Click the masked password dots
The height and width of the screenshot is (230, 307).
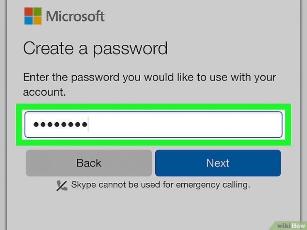(x=60, y=124)
